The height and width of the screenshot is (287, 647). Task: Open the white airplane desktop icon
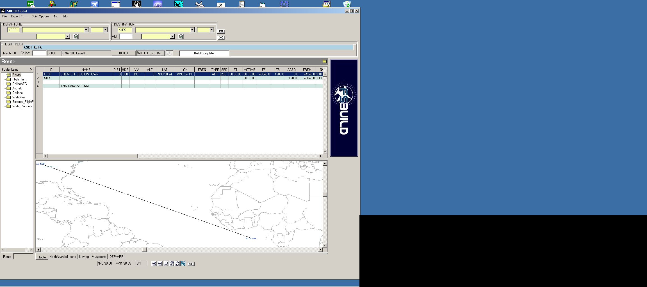coord(200,4)
